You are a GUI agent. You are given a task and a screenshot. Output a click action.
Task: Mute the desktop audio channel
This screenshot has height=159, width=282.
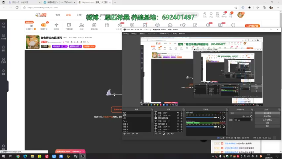point(219,117)
